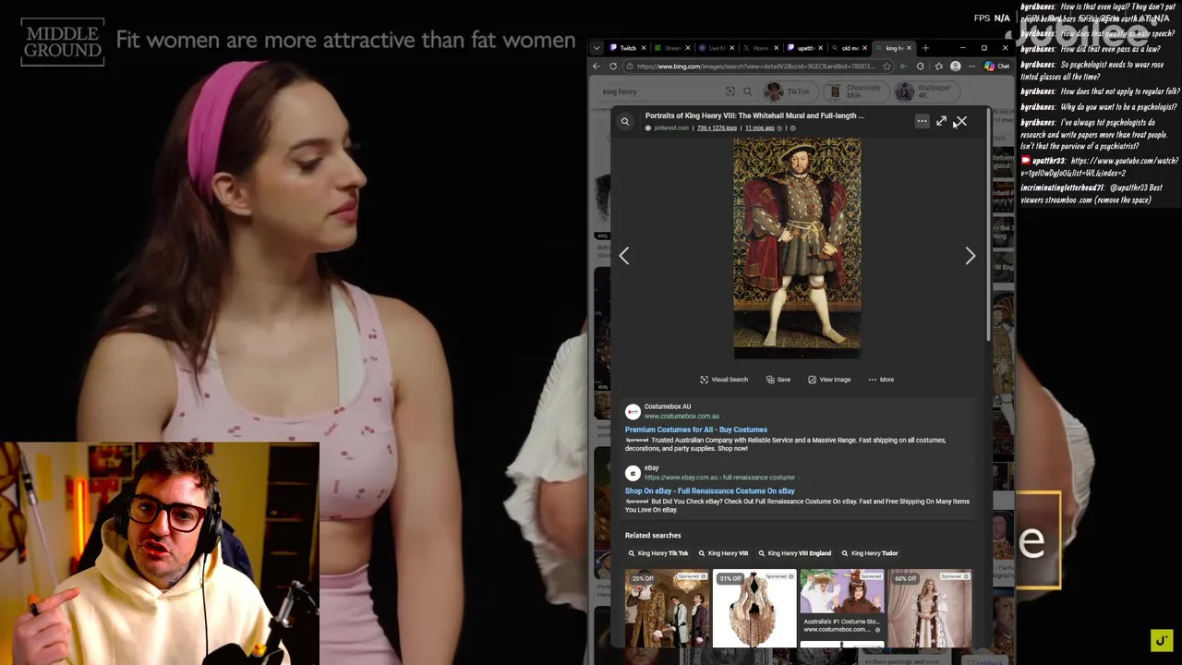Open the 736 × 1276 jpeg size link
This screenshot has width=1182, height=665.
click(717, 127)
